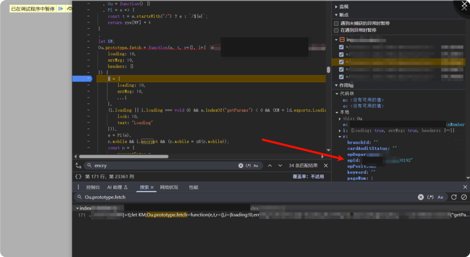The width and height of the screenshot is (470, 257).
Task: Switch to 控制台 console tab
Action: coord(93,187)
